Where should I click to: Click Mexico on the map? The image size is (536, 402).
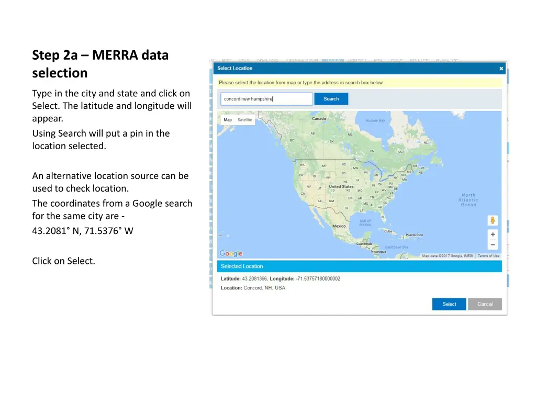tap(339, 226)
